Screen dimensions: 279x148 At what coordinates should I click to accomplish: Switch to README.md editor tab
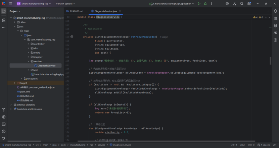75,11
